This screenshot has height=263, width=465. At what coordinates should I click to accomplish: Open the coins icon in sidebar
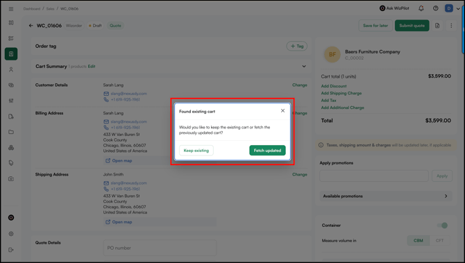11,85
